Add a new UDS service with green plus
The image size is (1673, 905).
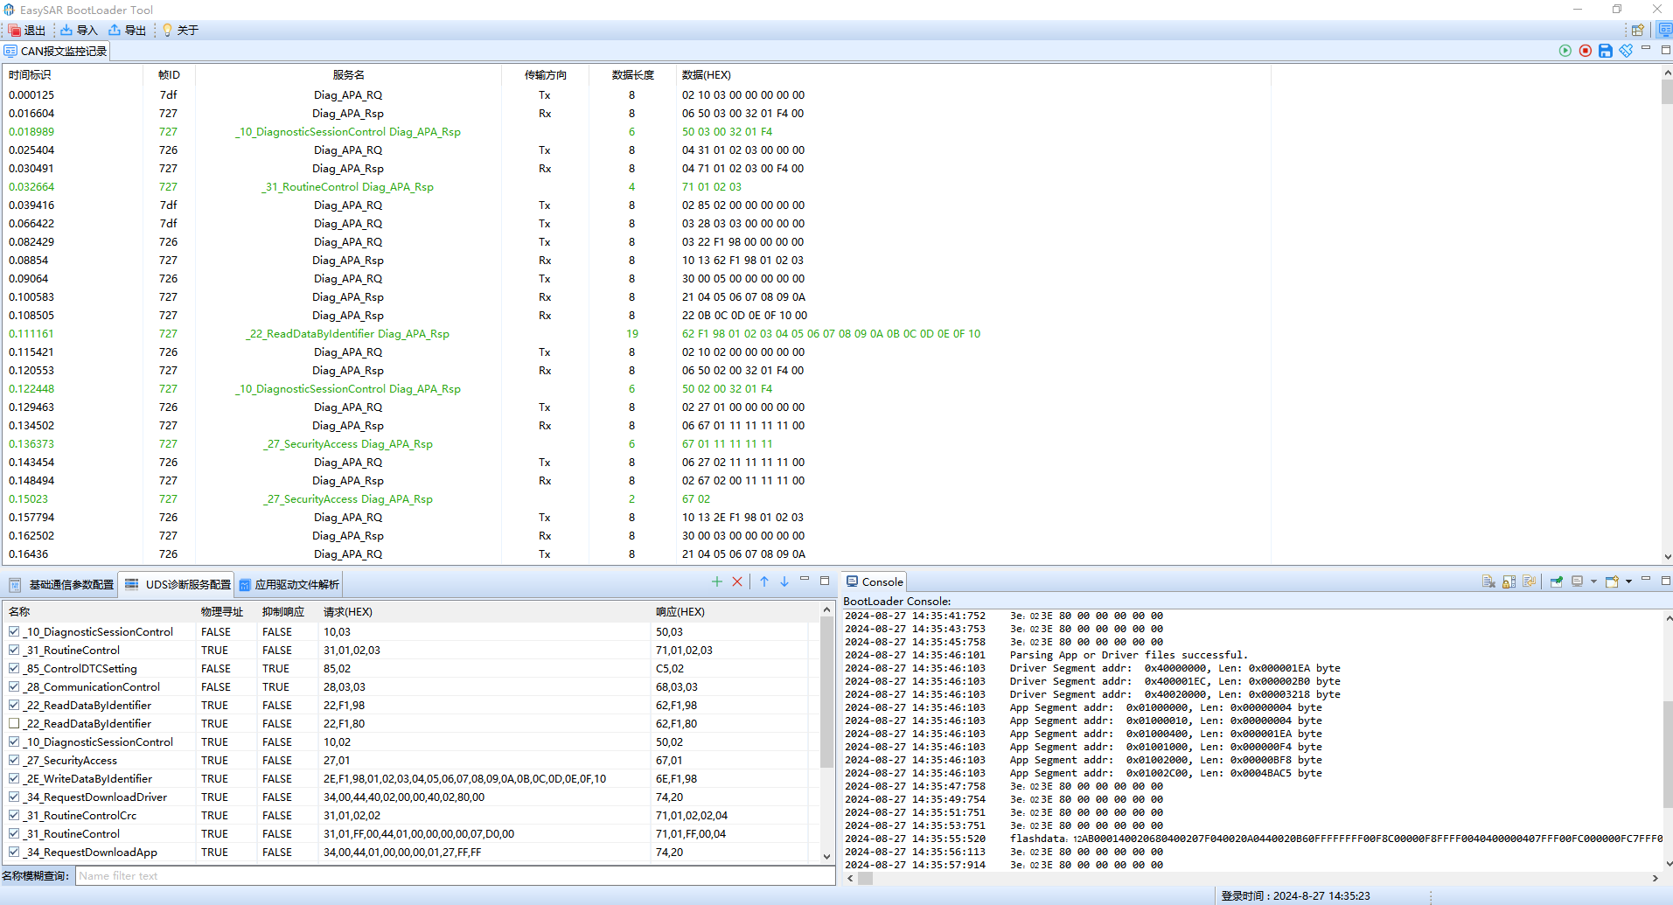click(717, 581)
